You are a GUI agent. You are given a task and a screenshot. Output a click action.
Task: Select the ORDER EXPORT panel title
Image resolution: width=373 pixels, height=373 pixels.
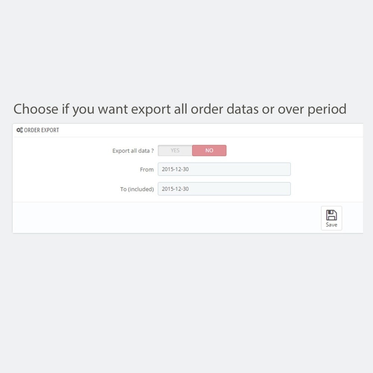pos(41,130)
